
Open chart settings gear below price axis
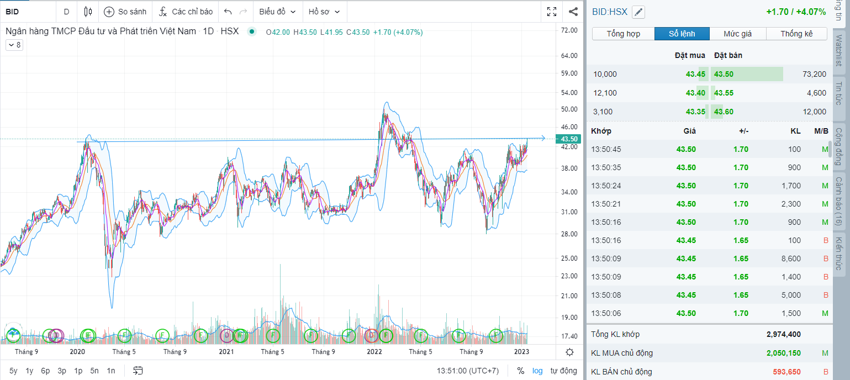point(569,352)
